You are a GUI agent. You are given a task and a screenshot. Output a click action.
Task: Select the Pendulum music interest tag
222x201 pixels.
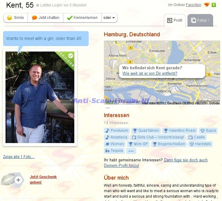coord(117,131)
